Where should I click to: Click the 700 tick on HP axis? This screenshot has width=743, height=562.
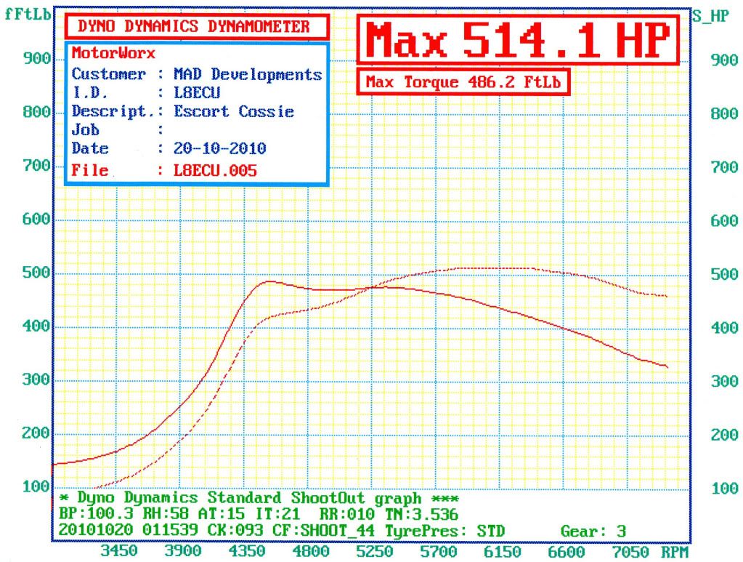(x=724, y=167)
